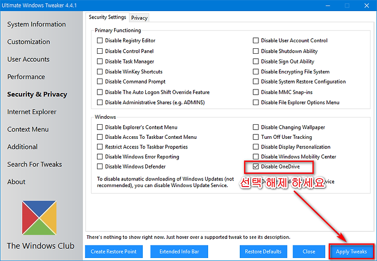
Task: Close window with title bar X
Action: pos(366,6)
